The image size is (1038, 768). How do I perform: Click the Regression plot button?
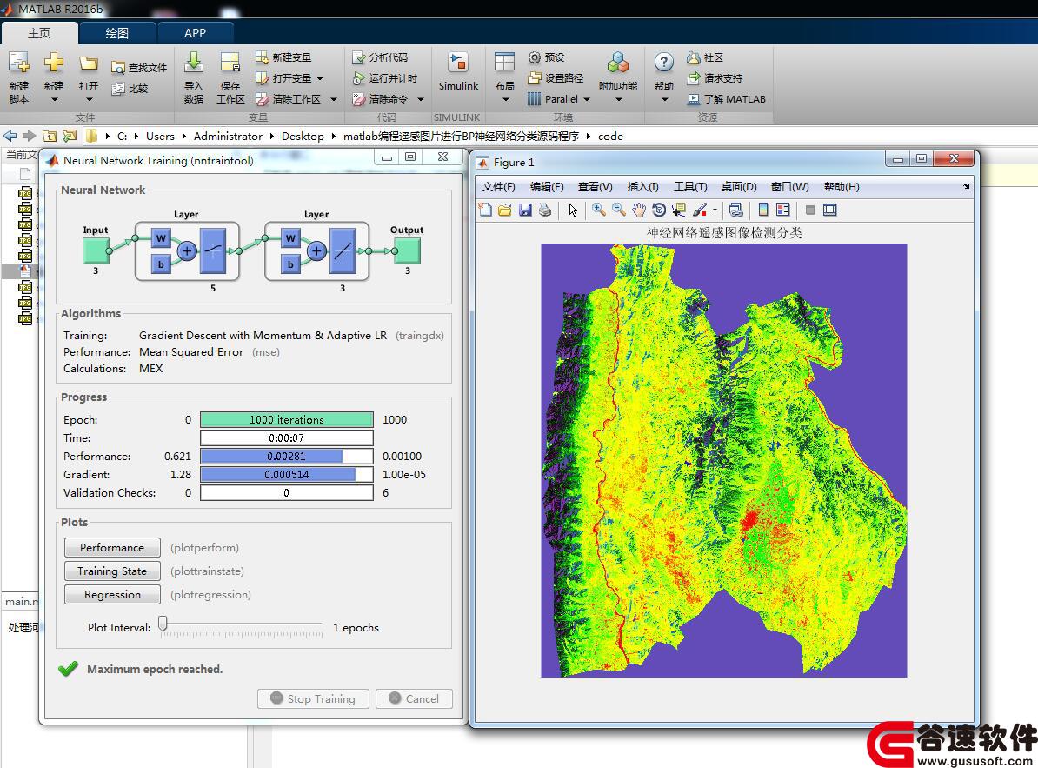click(112, 595)
